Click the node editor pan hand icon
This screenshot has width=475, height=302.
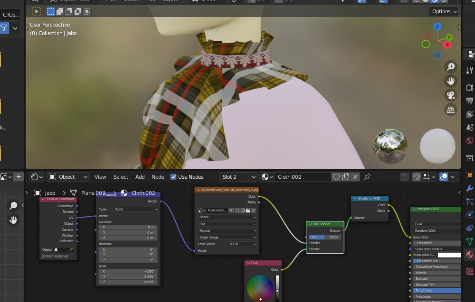pos(13,220)
